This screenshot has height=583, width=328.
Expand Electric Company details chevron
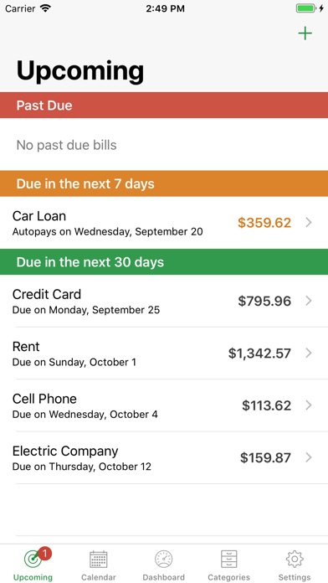pos(308,457)
